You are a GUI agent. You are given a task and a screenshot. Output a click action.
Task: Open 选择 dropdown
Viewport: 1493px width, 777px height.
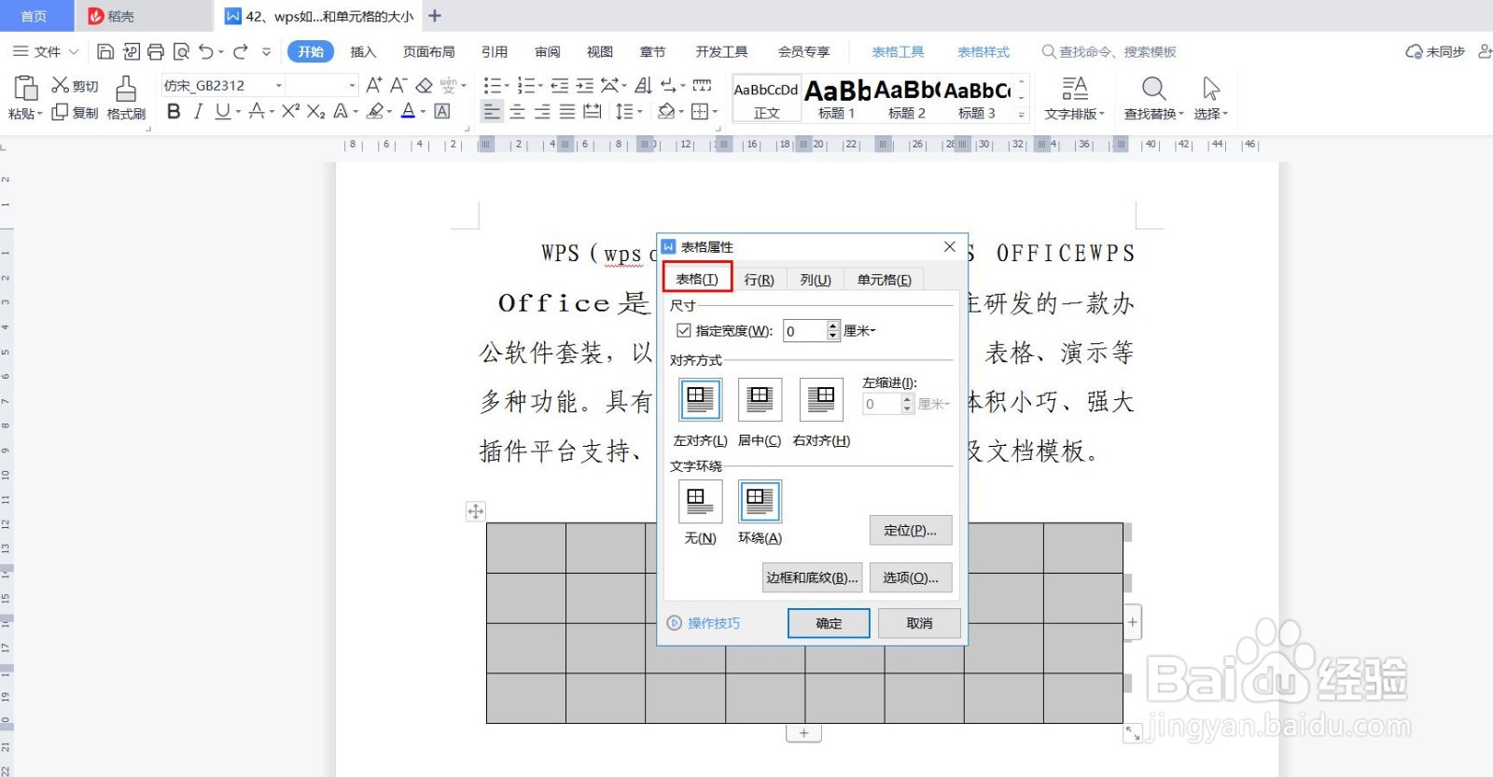[x=1211, y=114]
